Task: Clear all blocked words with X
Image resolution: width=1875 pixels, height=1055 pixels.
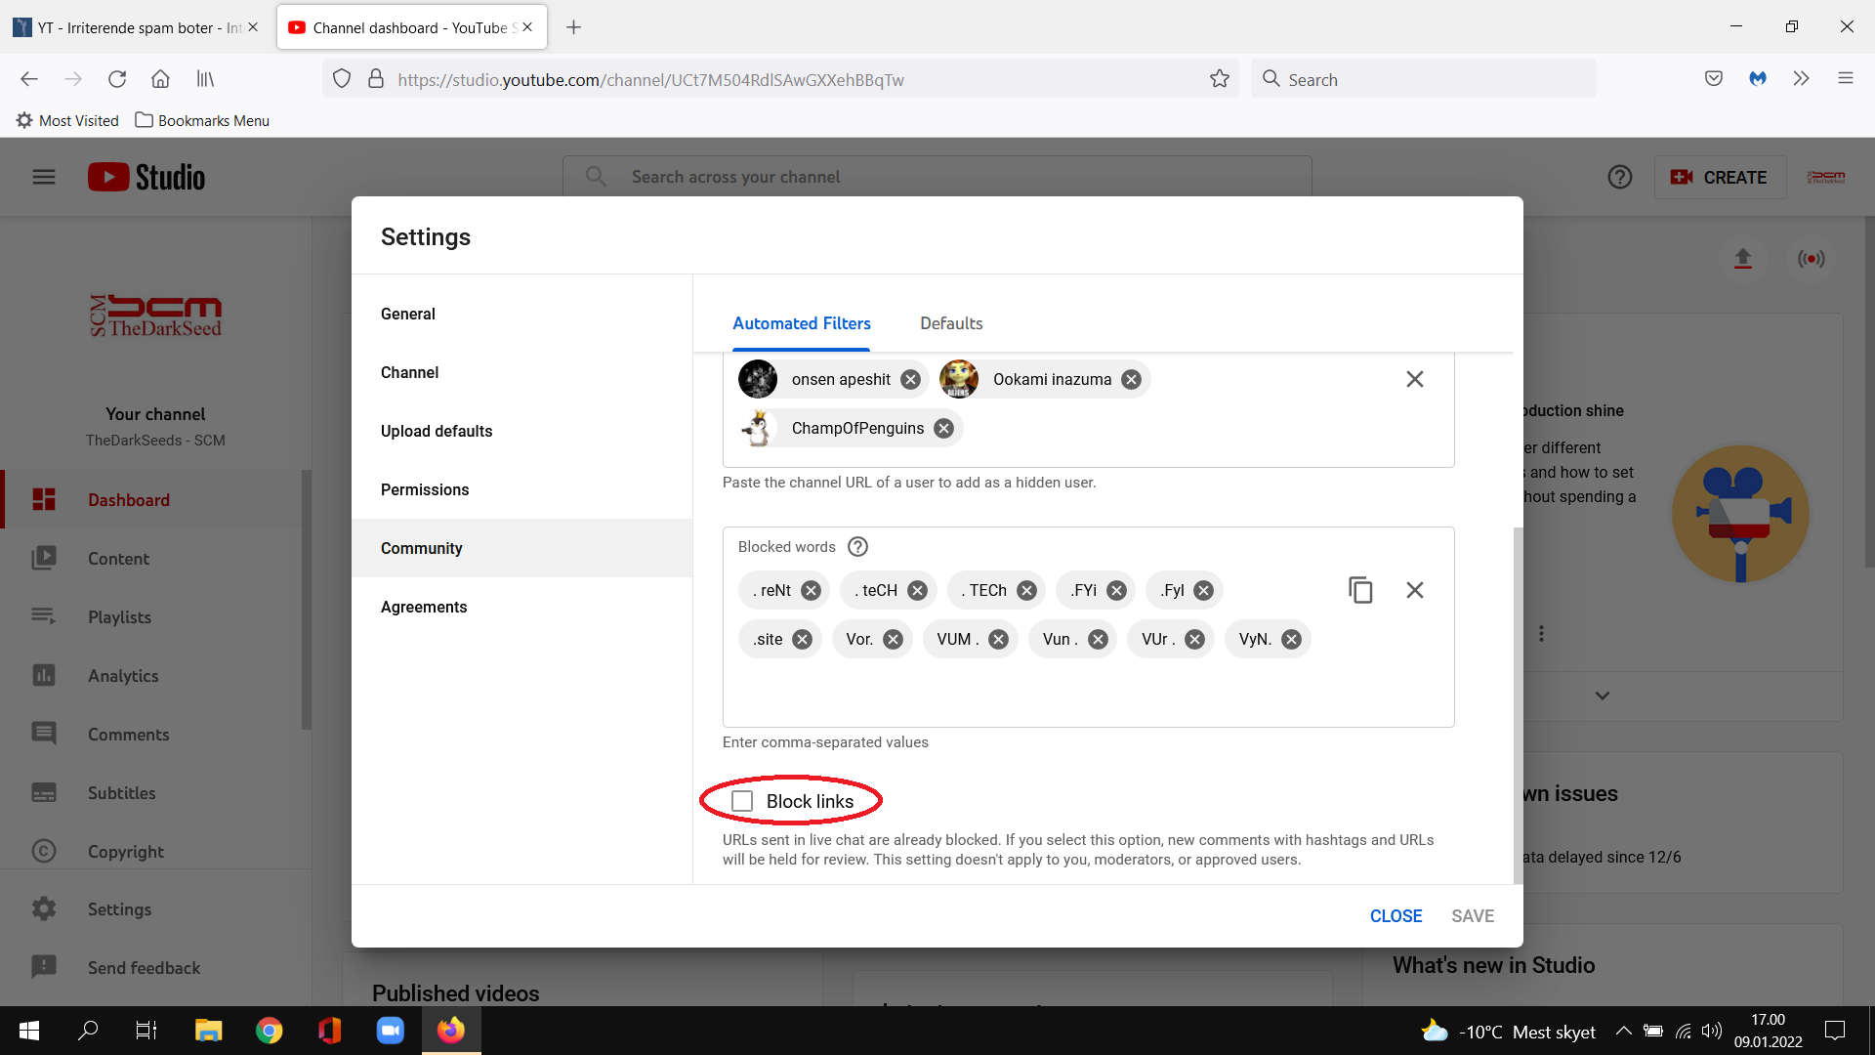Action: coord(1414,590)
